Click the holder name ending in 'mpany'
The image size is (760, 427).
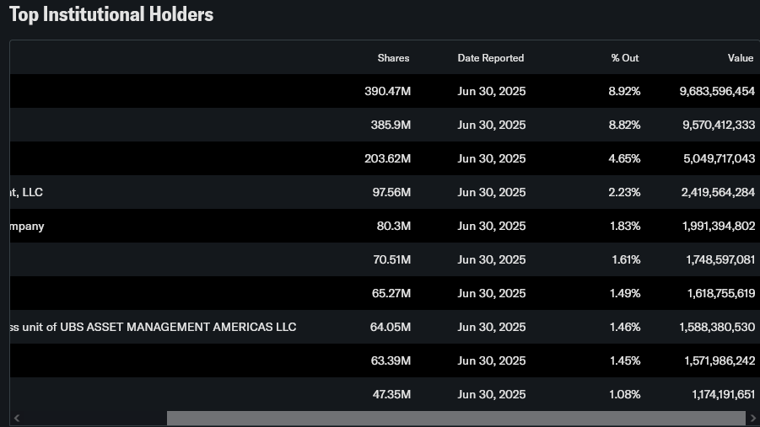pos(27,227)
